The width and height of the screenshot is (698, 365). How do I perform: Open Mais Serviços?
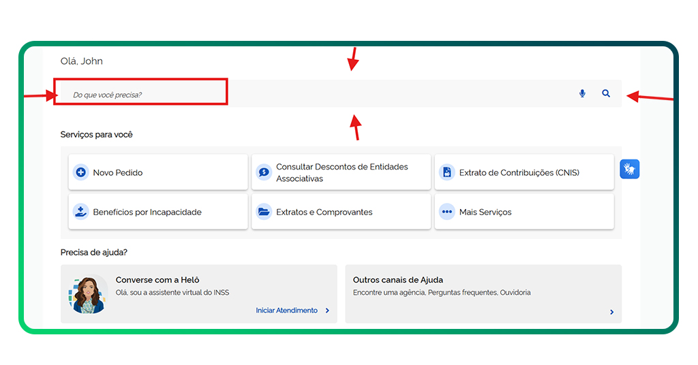click(524, 212)
